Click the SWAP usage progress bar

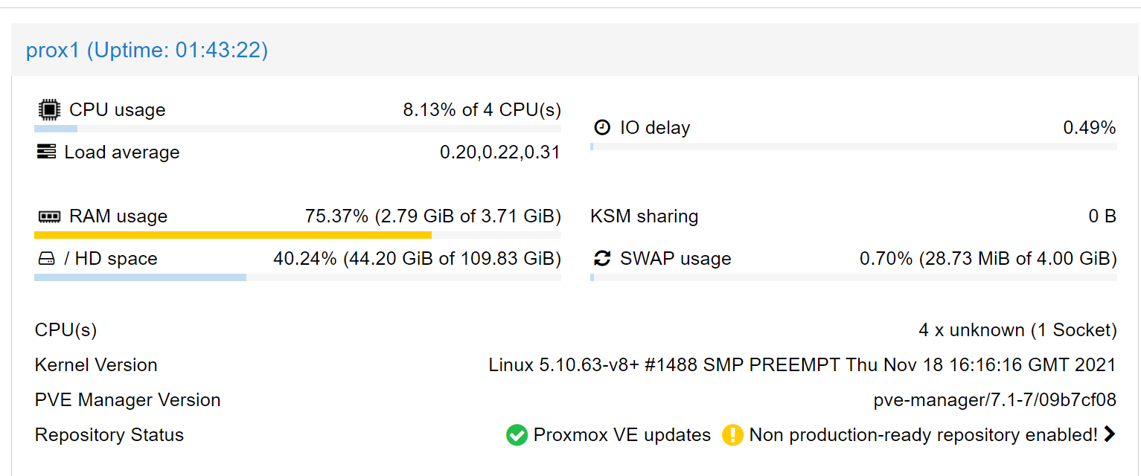tap(854, 277)
